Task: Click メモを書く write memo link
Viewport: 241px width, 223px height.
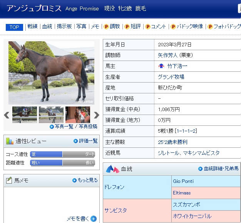Action: (78, 218)
